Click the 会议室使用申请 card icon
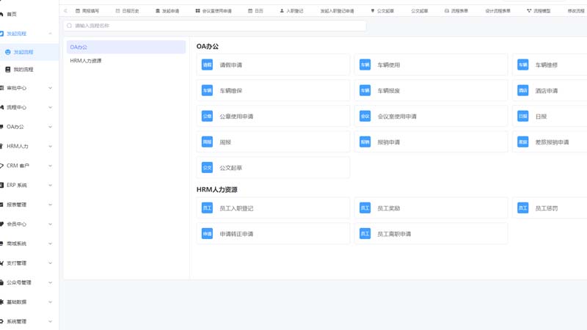Image resolution: width=587 pixels, height=330 pixels. [x=365, y=117]
